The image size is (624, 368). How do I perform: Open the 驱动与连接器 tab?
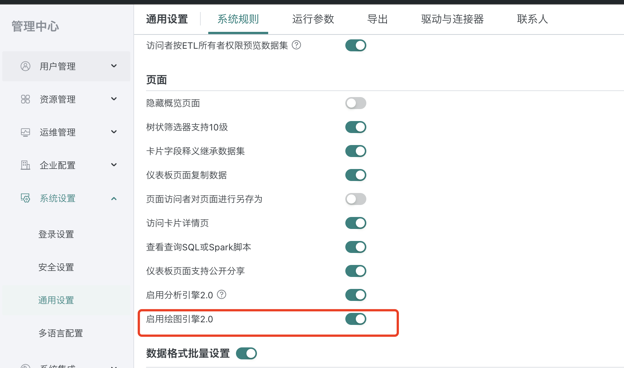(452, 19)
